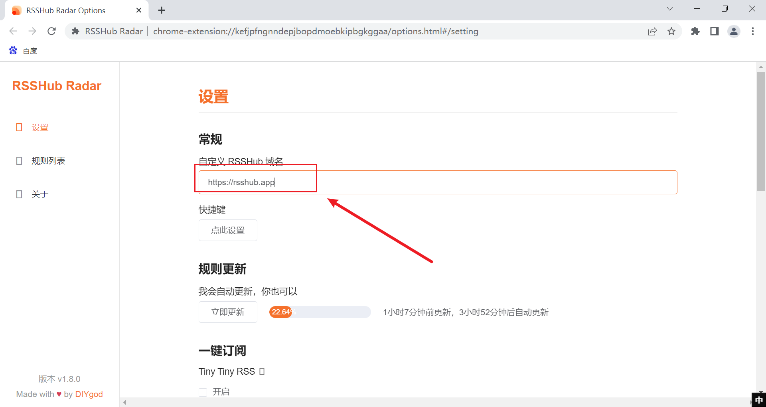Click the browser back arrow
This screenshot has height=407, width=766.
coord(13,31)
